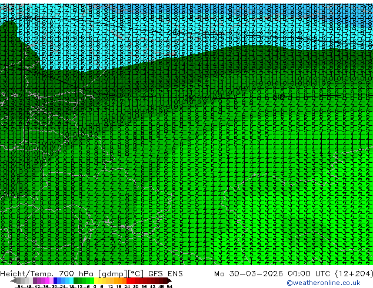
Task: Pick the yellow segment of the temperature scale
Action: (96, 280)
